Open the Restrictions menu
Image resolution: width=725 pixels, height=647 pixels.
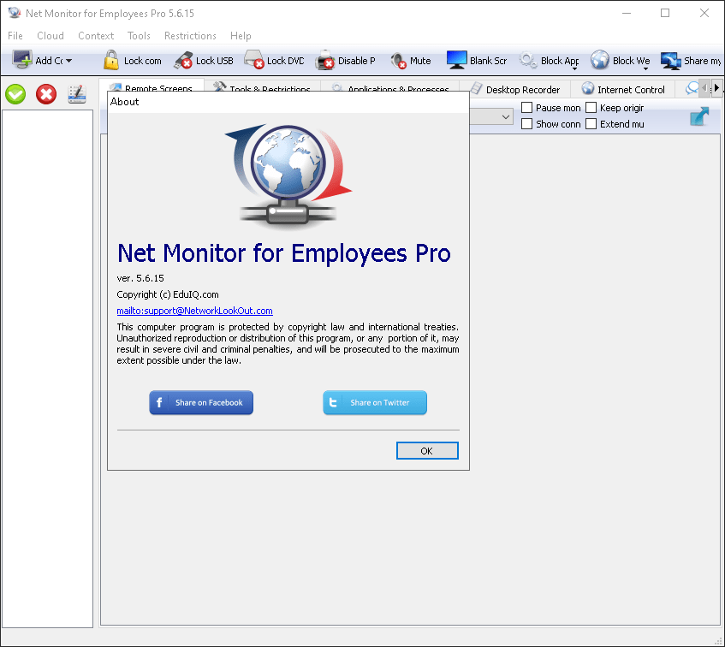(x=190, y=36)
